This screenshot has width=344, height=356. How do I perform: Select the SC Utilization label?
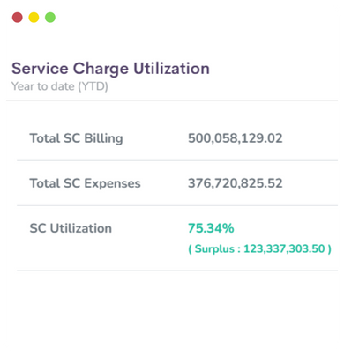click(71, 228)
